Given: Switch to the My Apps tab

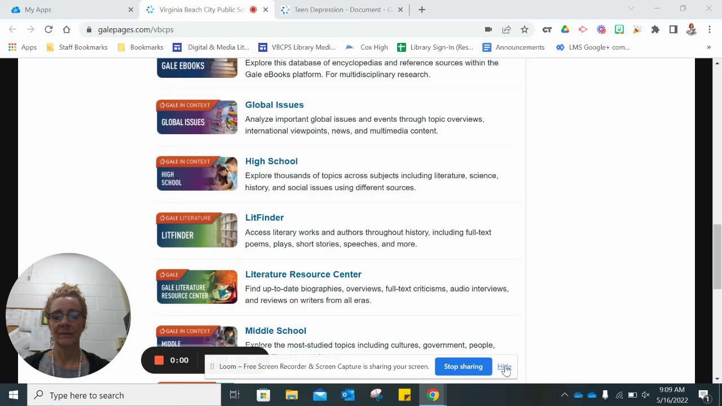Looking at the screenshot, I should point(70,10).
